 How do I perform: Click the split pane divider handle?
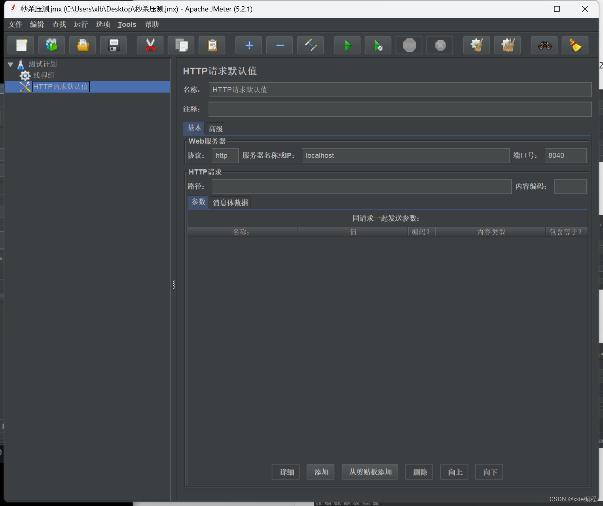coord(174,285)
